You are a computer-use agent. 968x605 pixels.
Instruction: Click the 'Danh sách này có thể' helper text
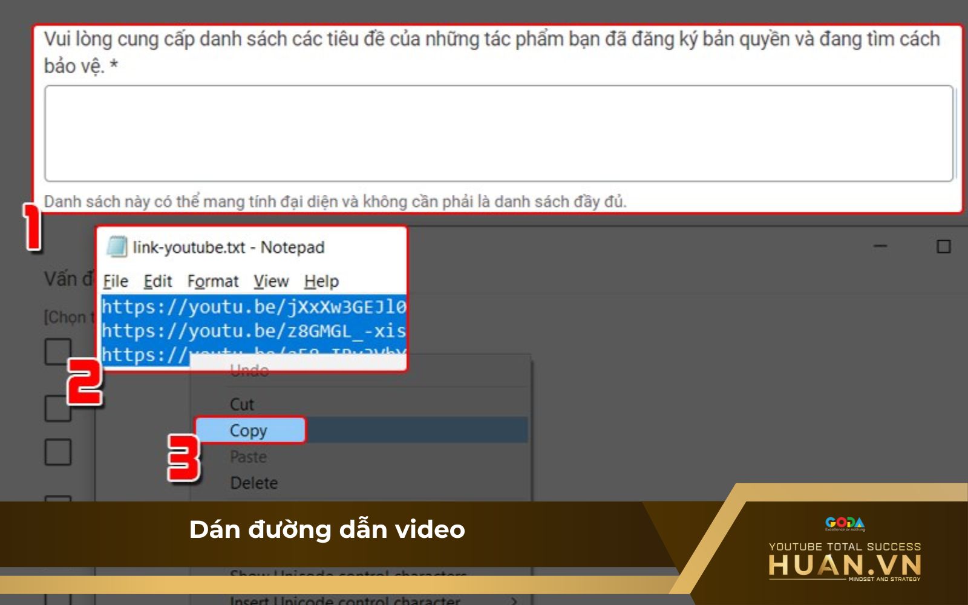(x=335, y=201)
